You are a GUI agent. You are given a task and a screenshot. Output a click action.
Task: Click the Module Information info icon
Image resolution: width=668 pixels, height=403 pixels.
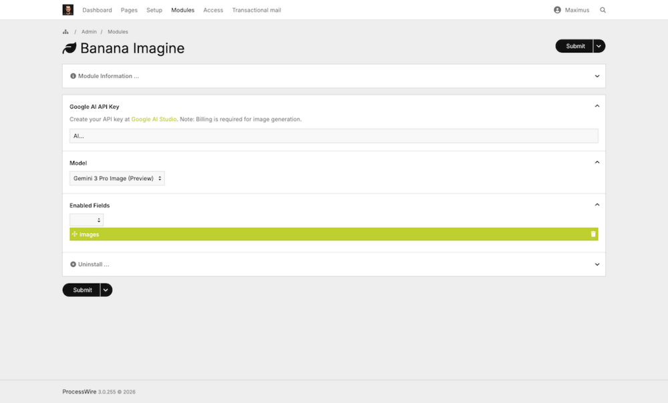tap(73, 76)
